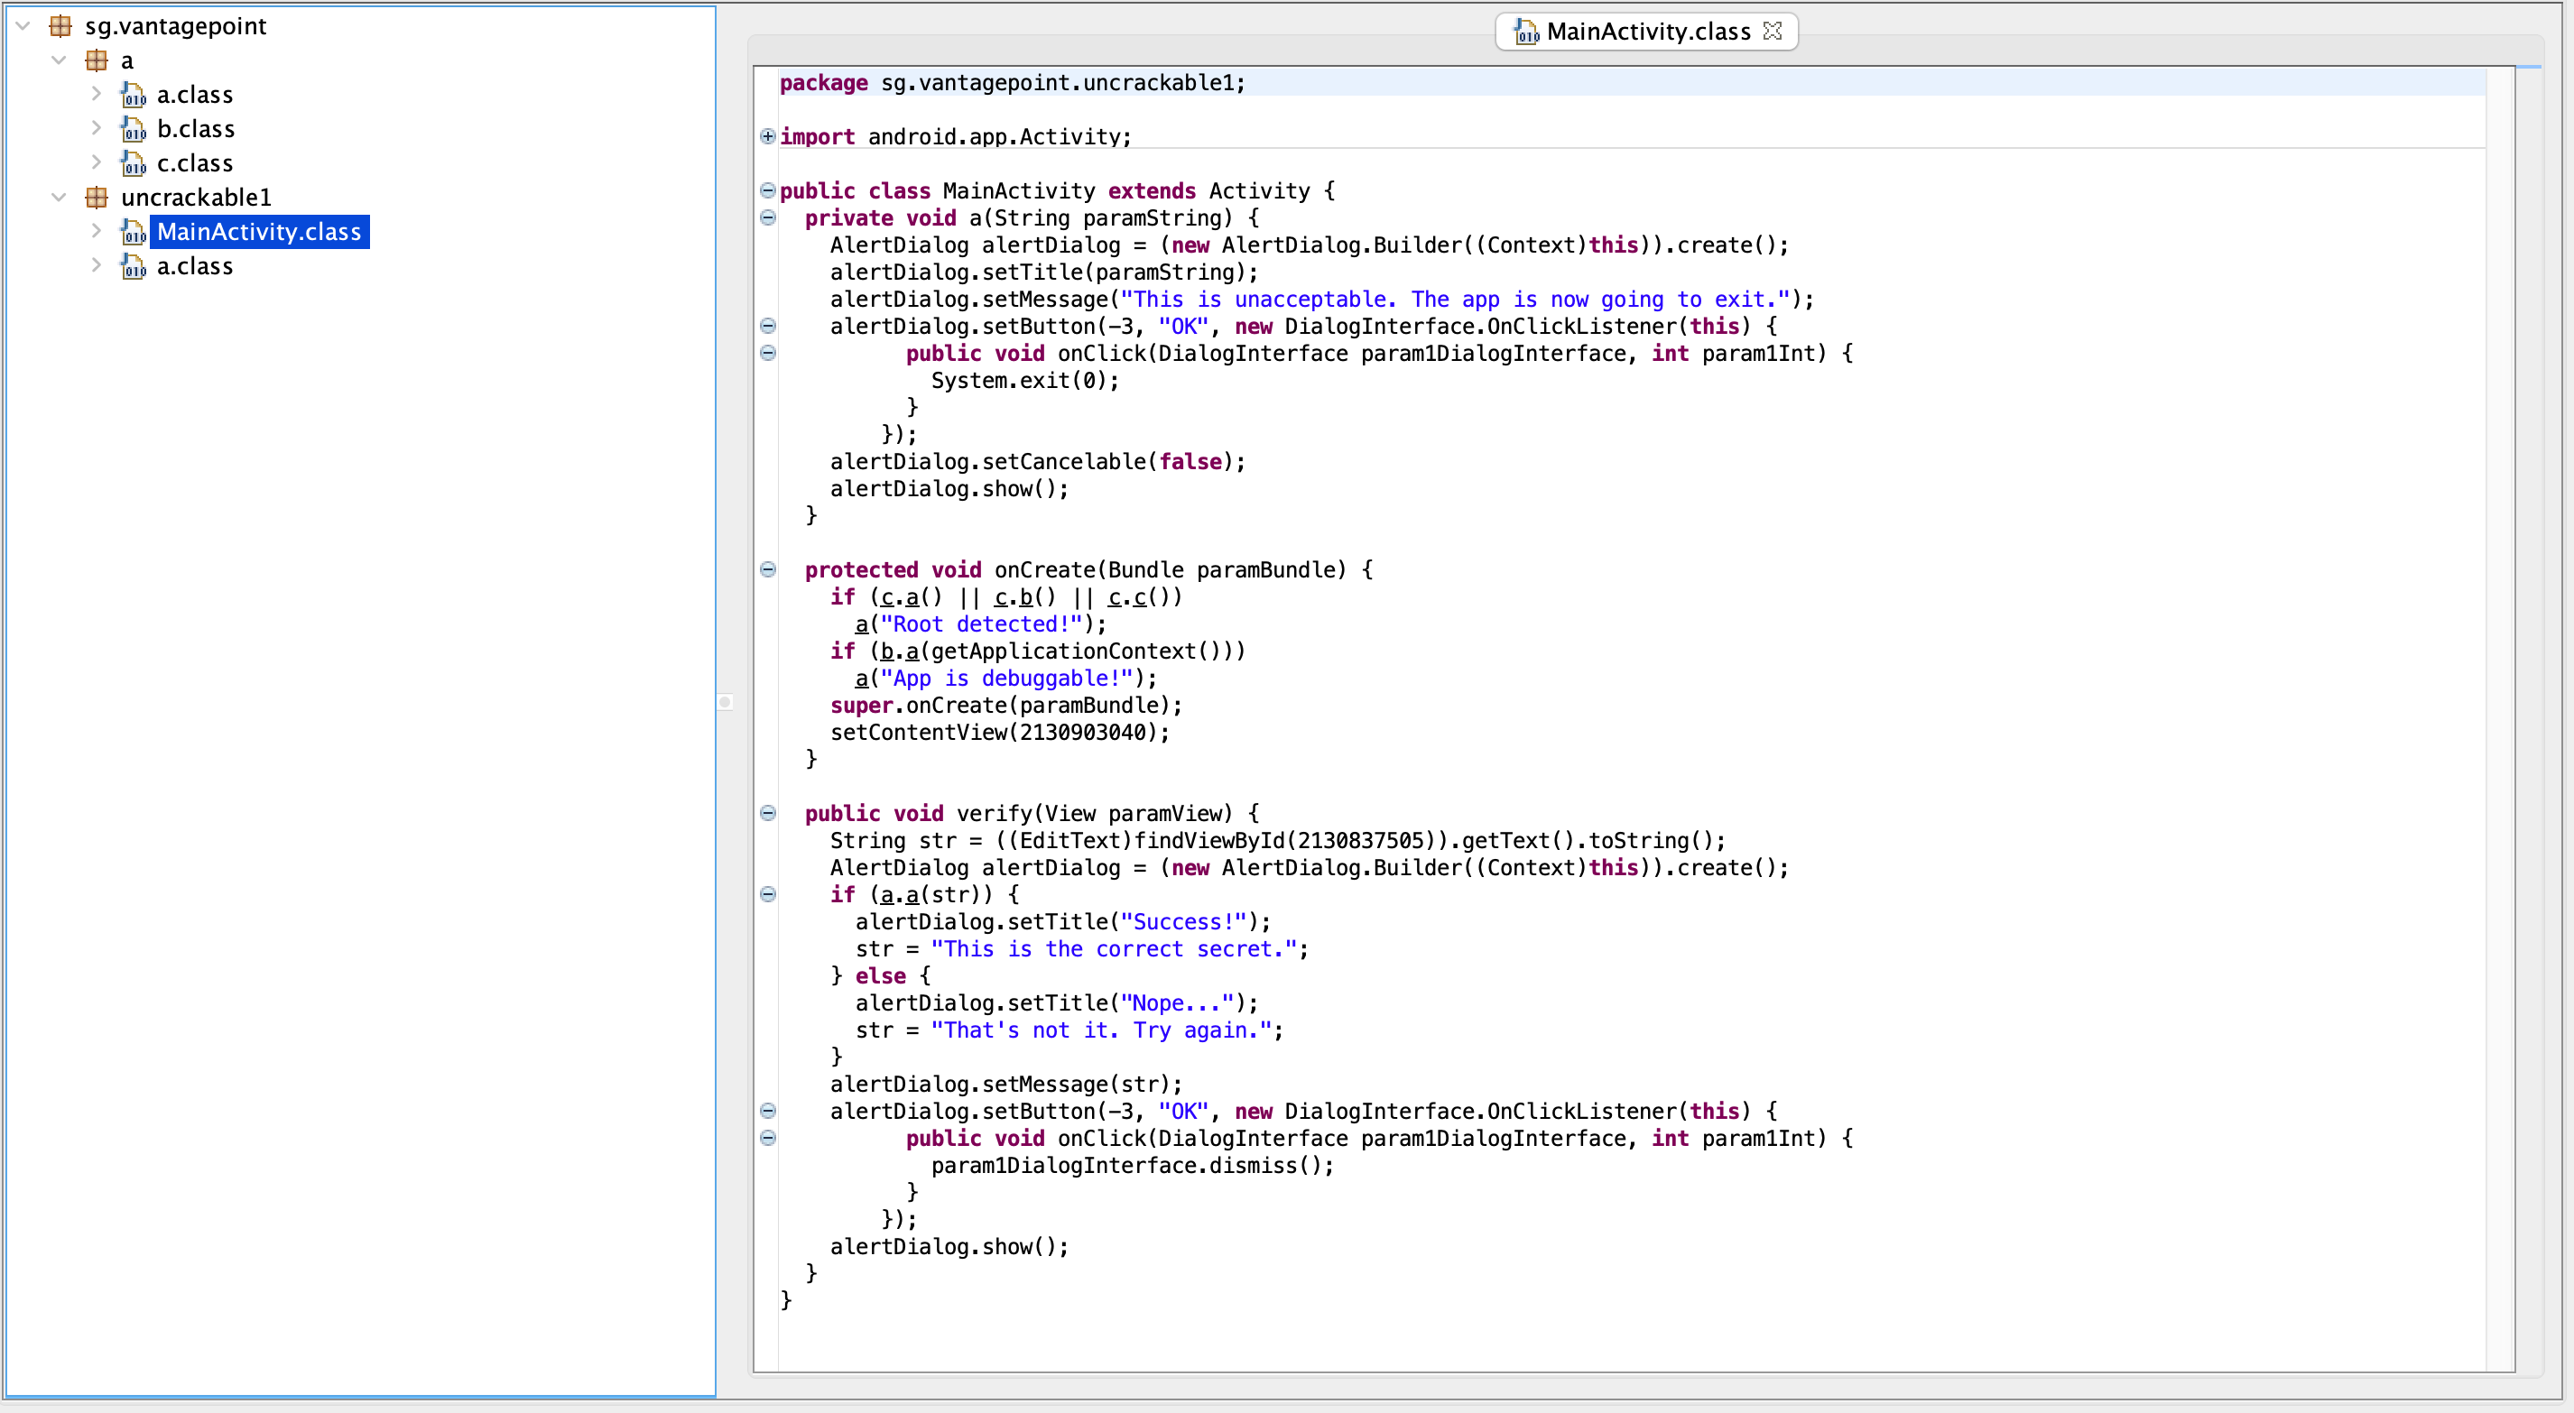Click the c.class file icon
Screen dimensions: 2574x1413
coord(133,163)
